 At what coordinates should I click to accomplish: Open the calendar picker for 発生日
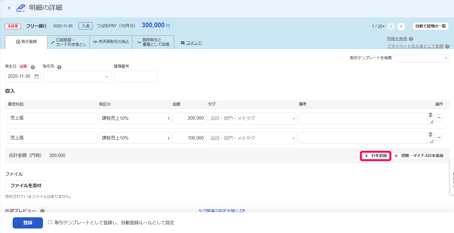(37, 76)
